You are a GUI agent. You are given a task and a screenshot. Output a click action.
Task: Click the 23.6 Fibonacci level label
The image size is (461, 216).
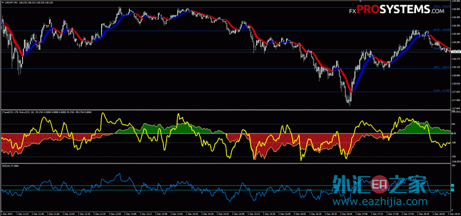click(x=442, y=90)
